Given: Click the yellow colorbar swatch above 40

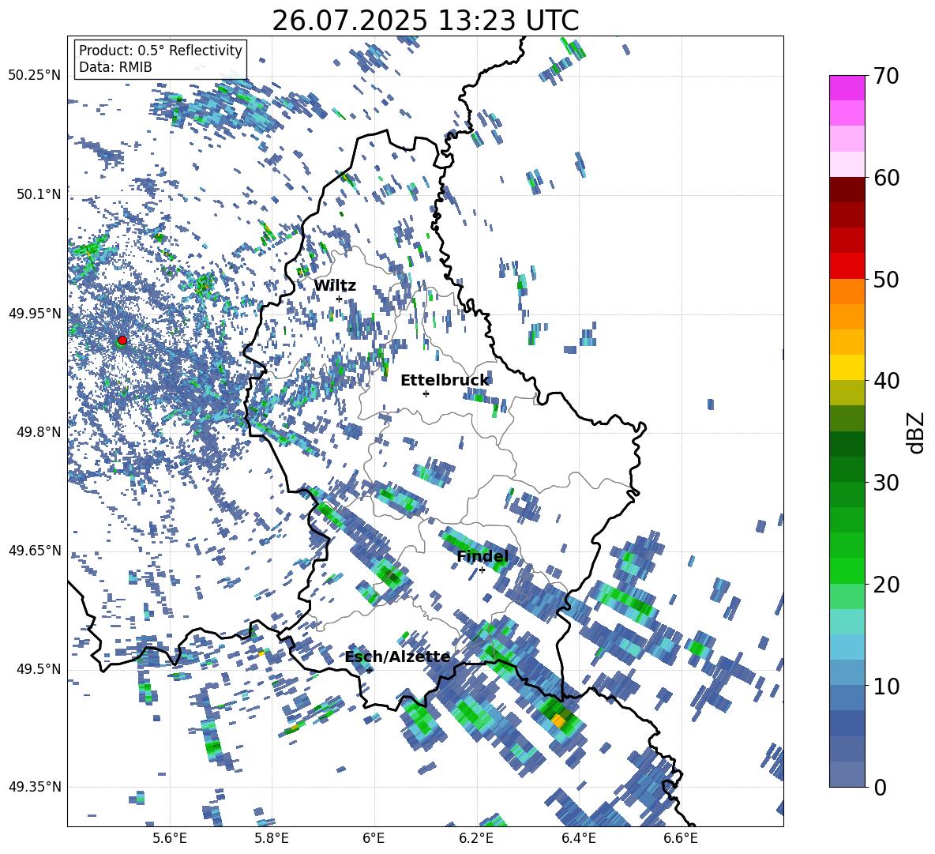Looking at the screenshot, I should point(847,367).
